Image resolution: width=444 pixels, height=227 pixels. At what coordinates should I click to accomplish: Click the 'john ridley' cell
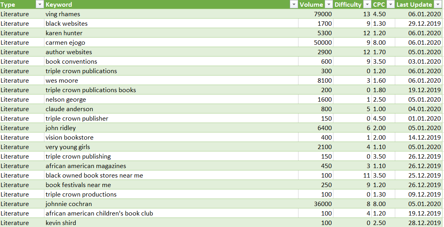pyautogui.click(x=171, y=128)
